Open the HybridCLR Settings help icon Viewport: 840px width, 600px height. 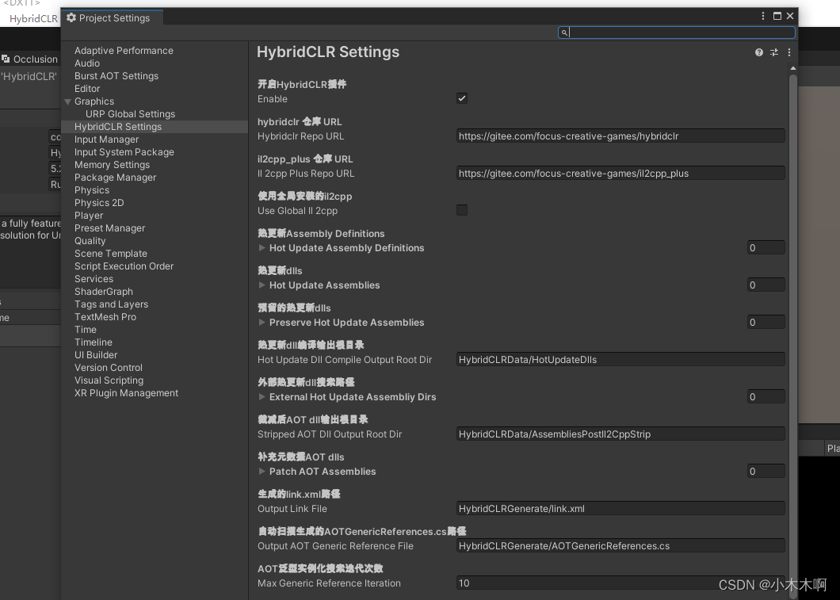758,52
